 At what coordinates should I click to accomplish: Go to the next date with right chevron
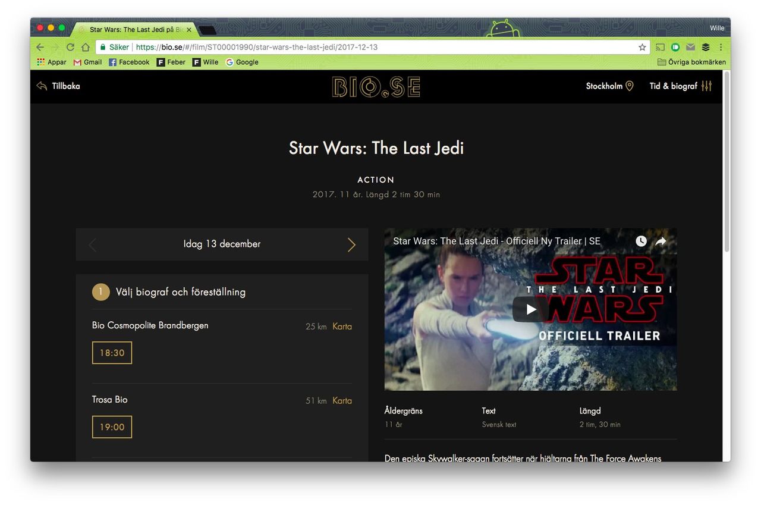click(x=351, y=244)
